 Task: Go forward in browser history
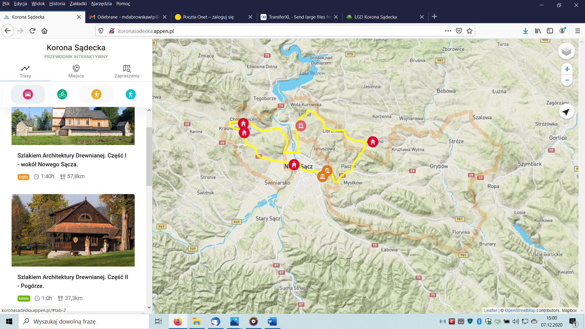point(20,31)
